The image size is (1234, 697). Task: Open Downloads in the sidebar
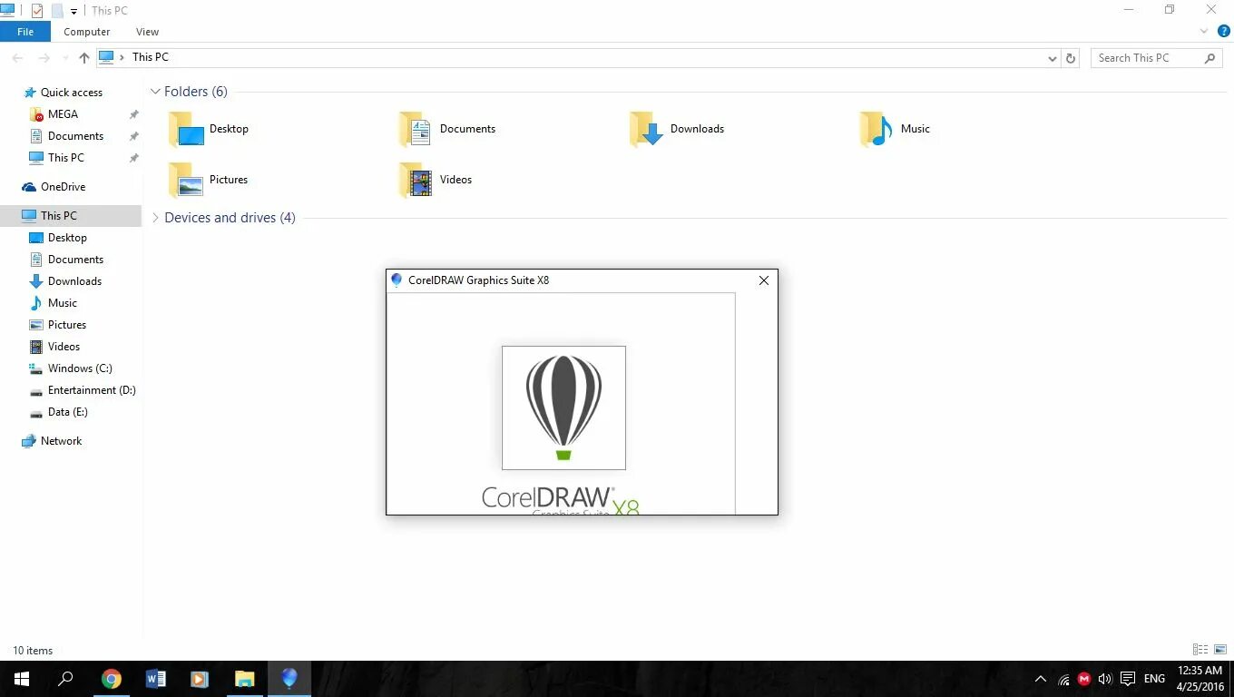(x=65, y=281)
